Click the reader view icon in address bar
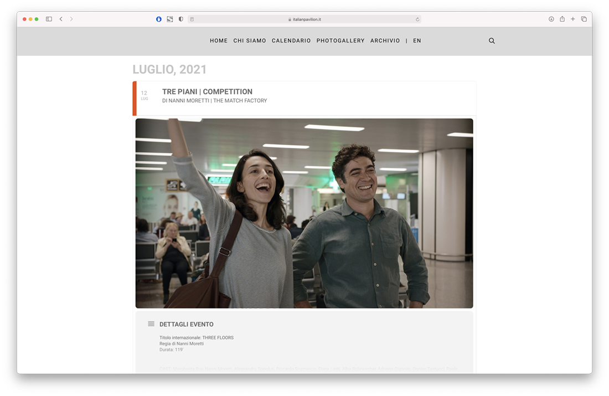Viewport: 609px width, 396px height. 192,19
